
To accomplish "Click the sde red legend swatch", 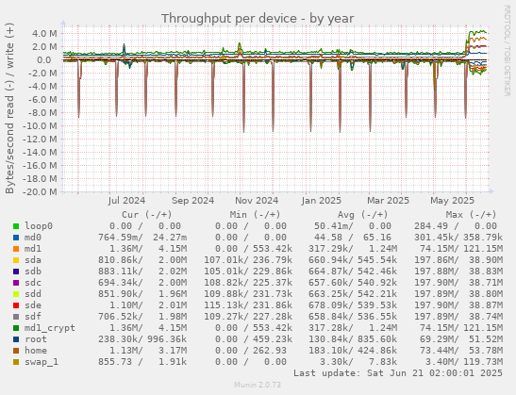I will 16,305.
